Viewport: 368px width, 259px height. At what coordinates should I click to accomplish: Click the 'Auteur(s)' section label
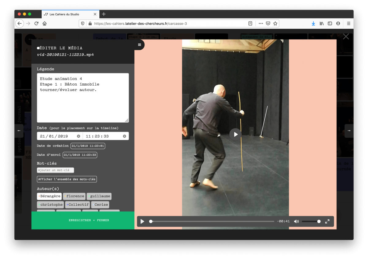(48, 189)
